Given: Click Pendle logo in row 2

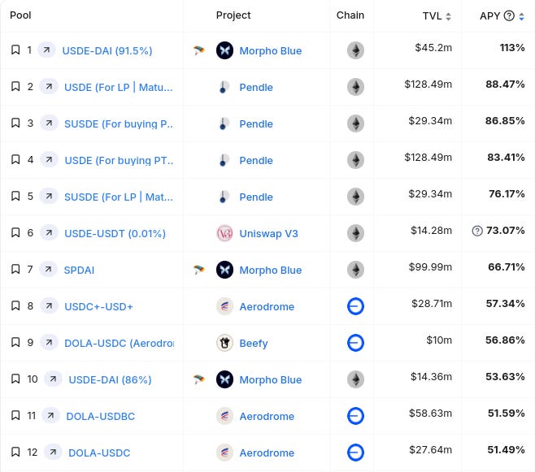Looking at the screenshot, I should [225, 87].
